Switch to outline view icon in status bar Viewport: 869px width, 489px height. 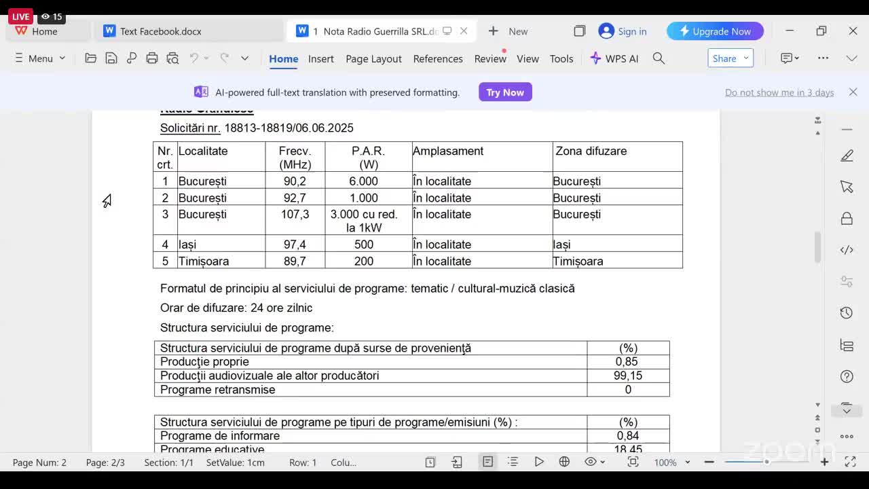(x=513, y=462)
